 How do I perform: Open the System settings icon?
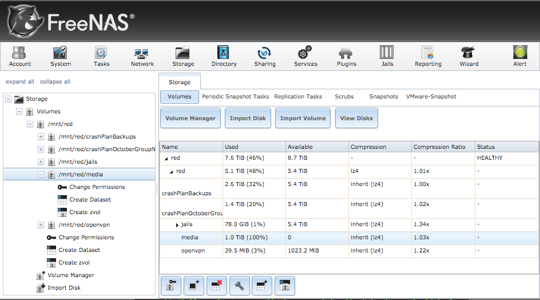click(x=61, y=56)
